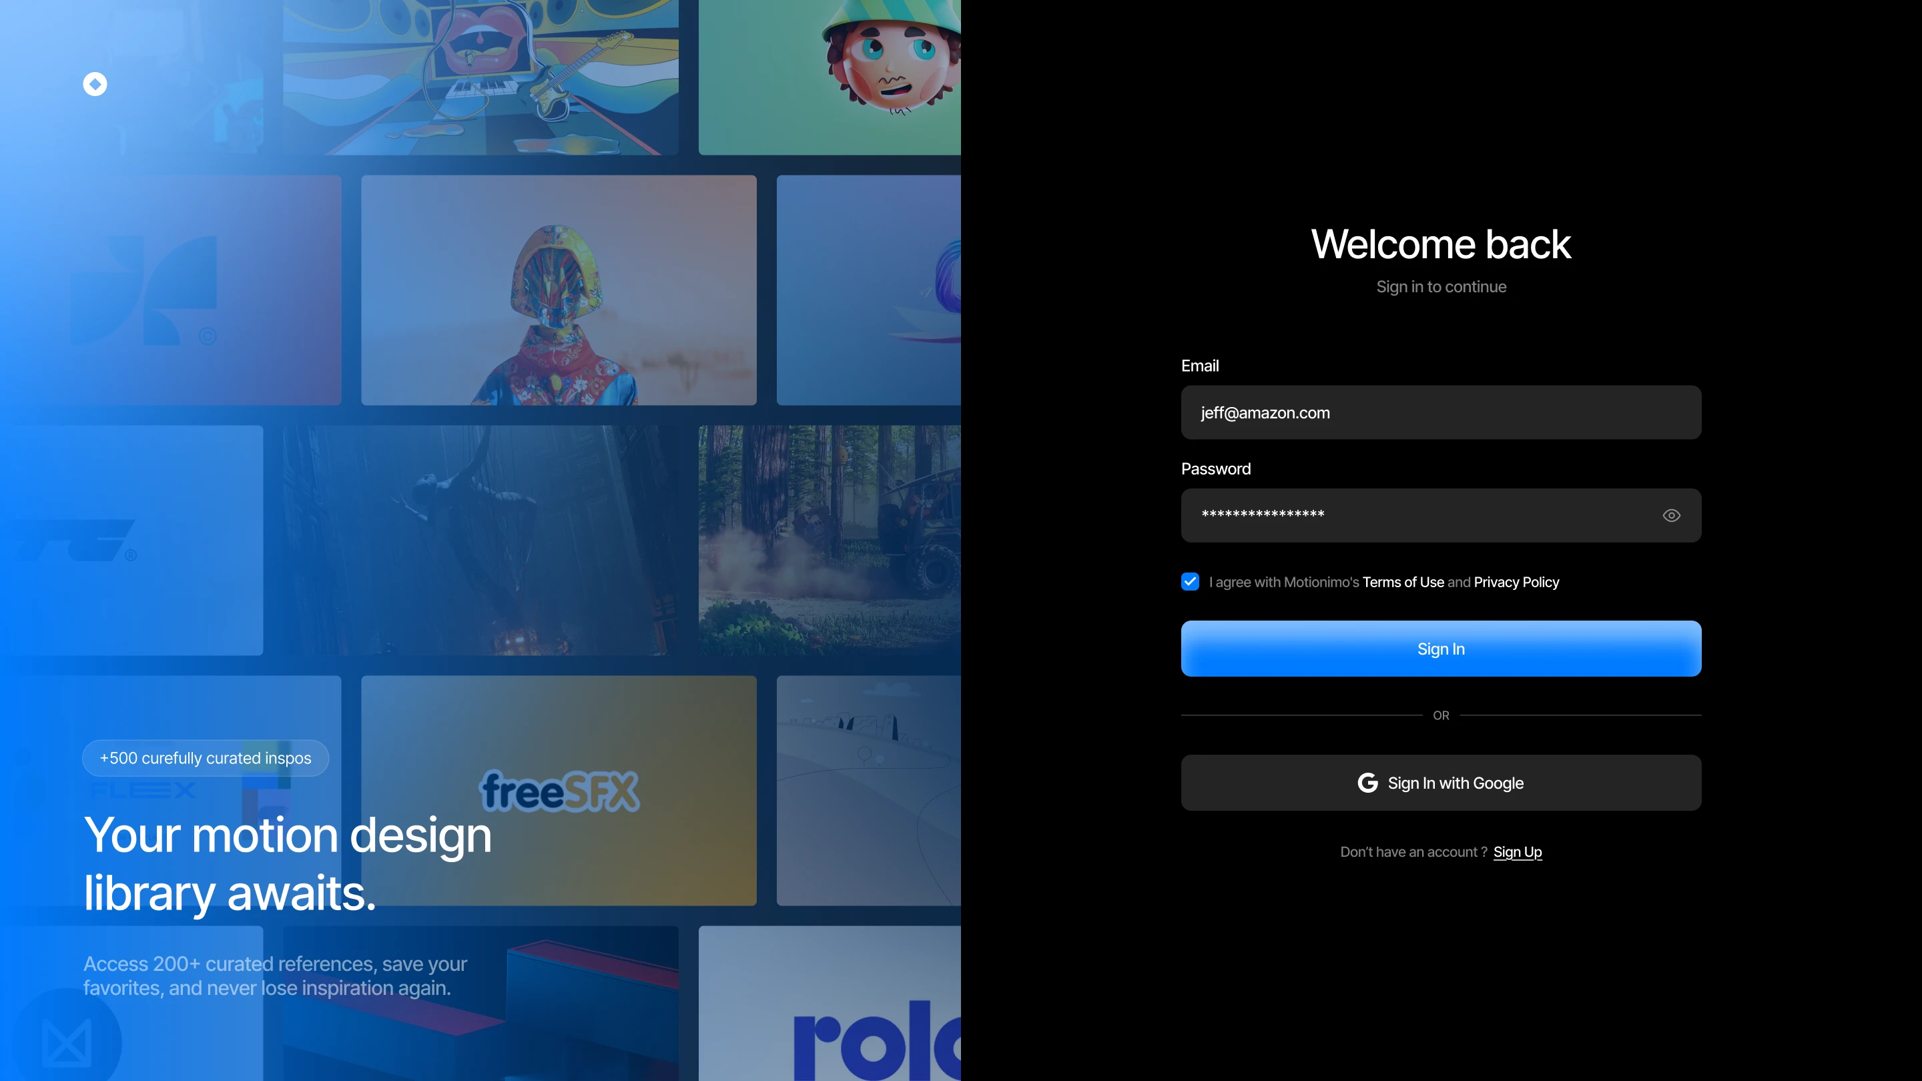Click the 'Don't have an account ?' text
1922x1081 pixels.
pyautogui.click(x=1413, y=852)
